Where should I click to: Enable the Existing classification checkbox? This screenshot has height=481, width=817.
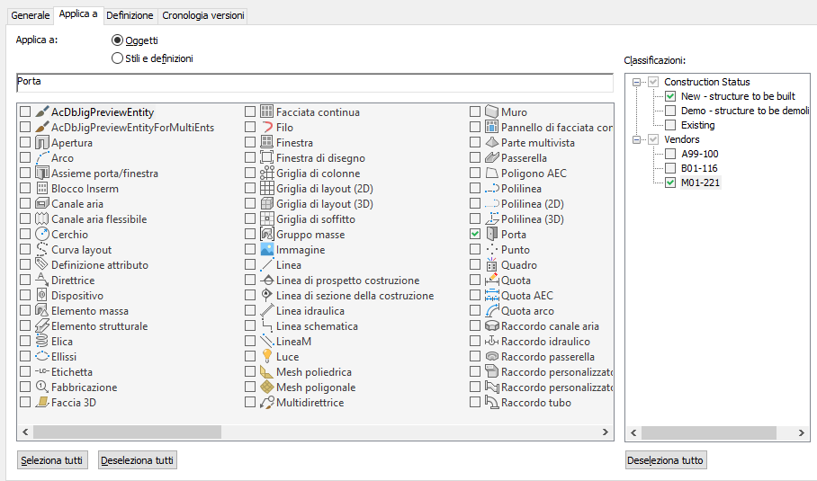670,125
